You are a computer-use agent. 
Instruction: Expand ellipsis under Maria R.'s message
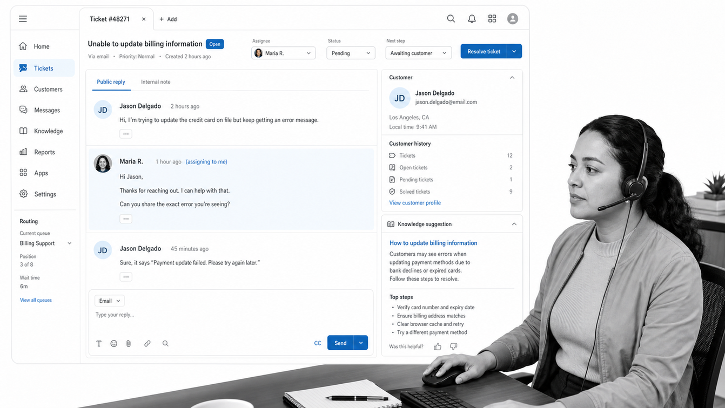coord(126,219)
